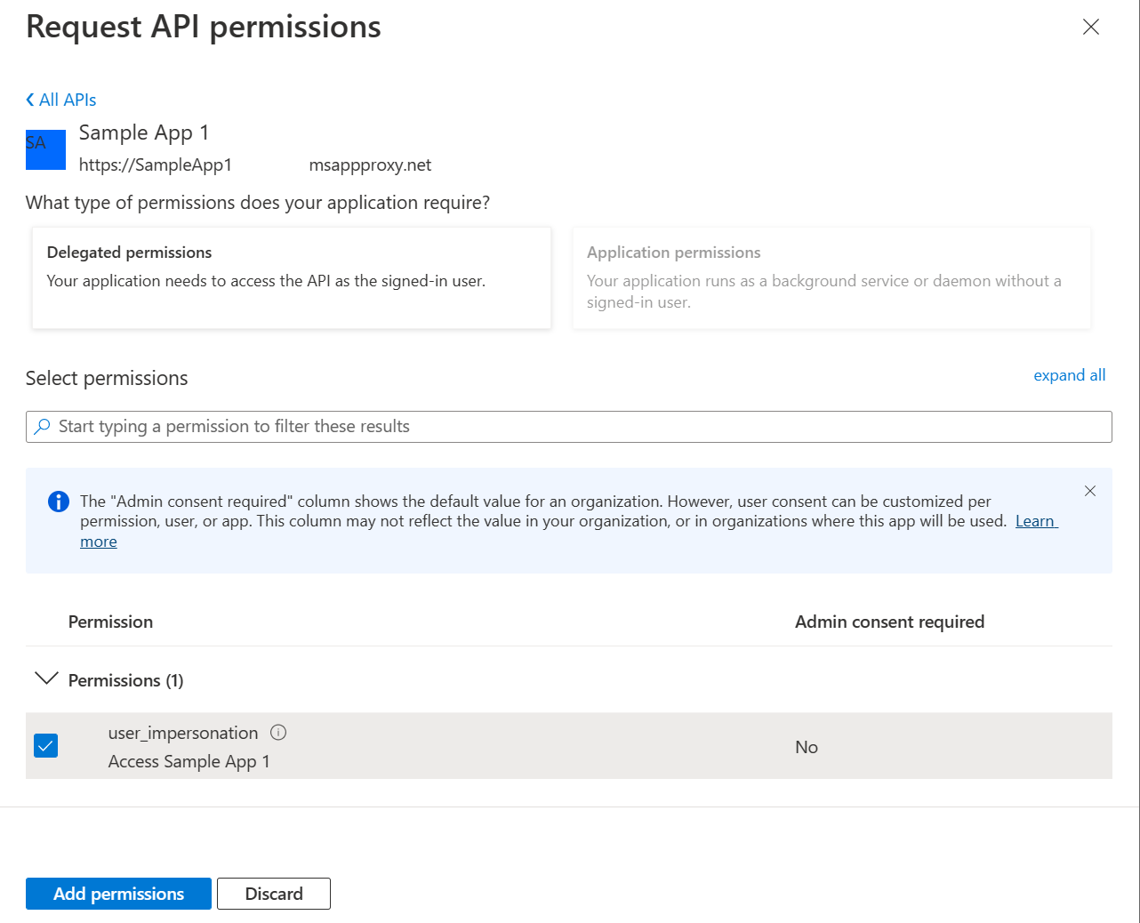
Task: Close the Request API permissions panel
Action: 1091,27
